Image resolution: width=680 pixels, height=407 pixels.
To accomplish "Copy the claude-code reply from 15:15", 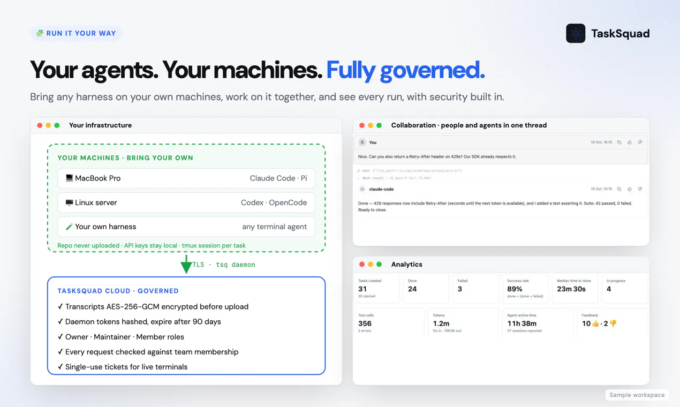I will [619, 189].
